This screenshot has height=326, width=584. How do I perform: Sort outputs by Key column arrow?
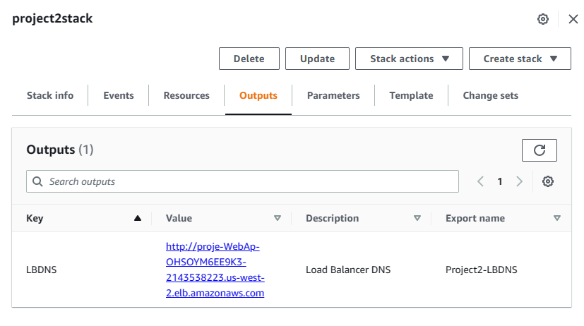[x=138, y=218]
